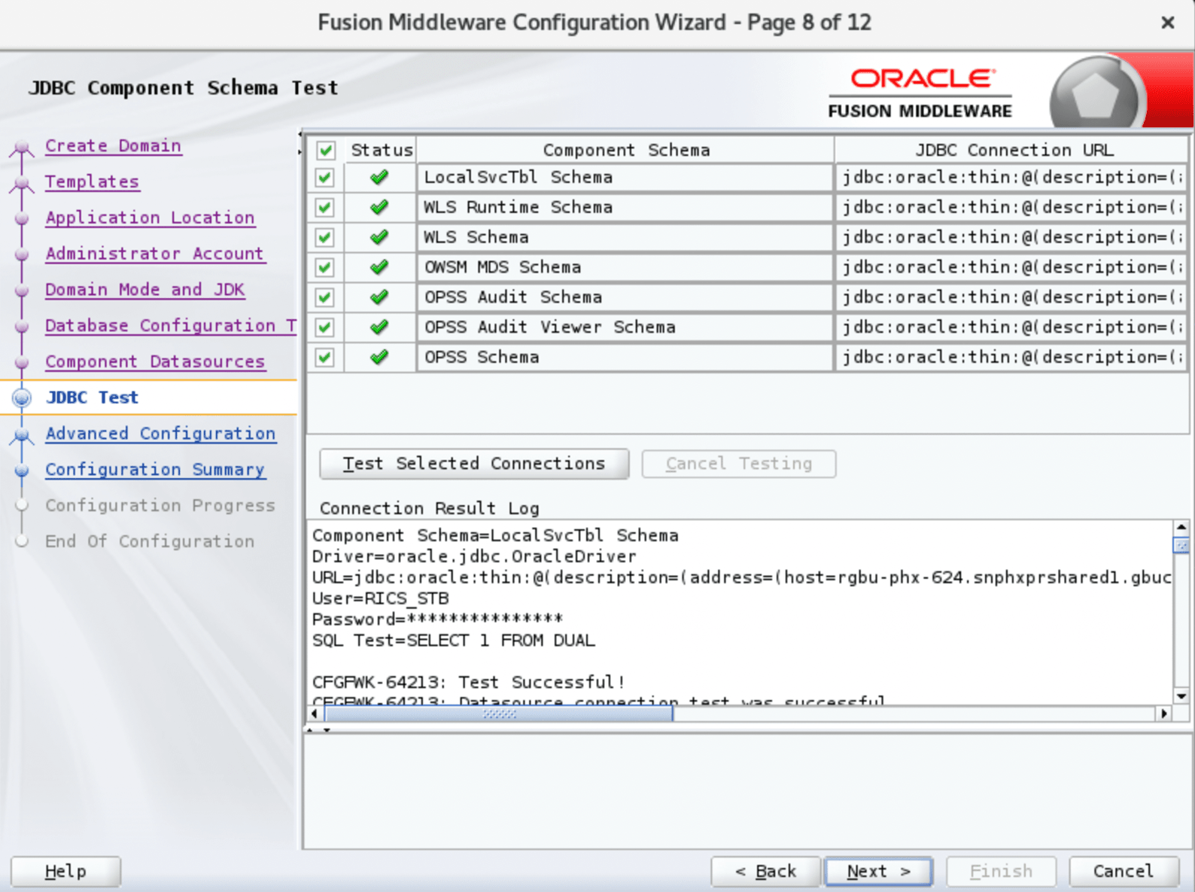Click the result log scroll left arrow
This screenshot has height=892, width=1195.
point(315,713)
